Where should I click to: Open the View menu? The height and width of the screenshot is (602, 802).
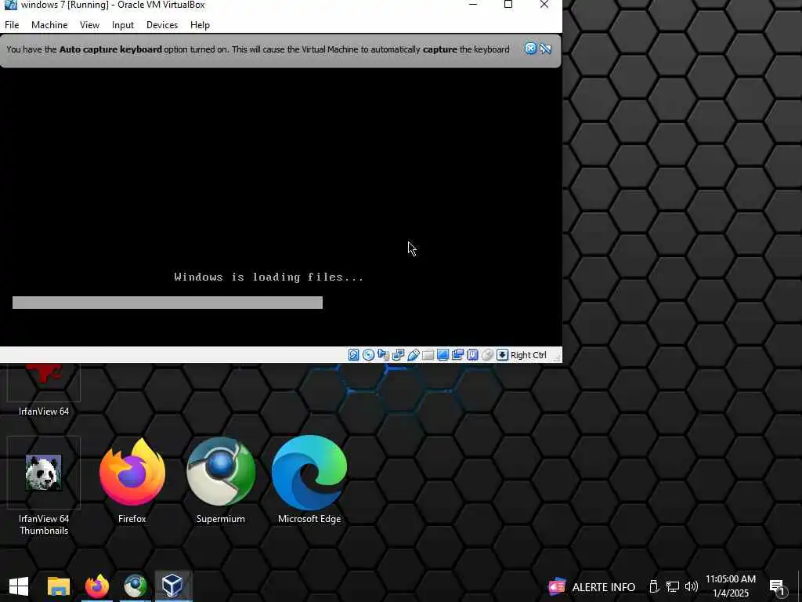click(x=89, y=24)
